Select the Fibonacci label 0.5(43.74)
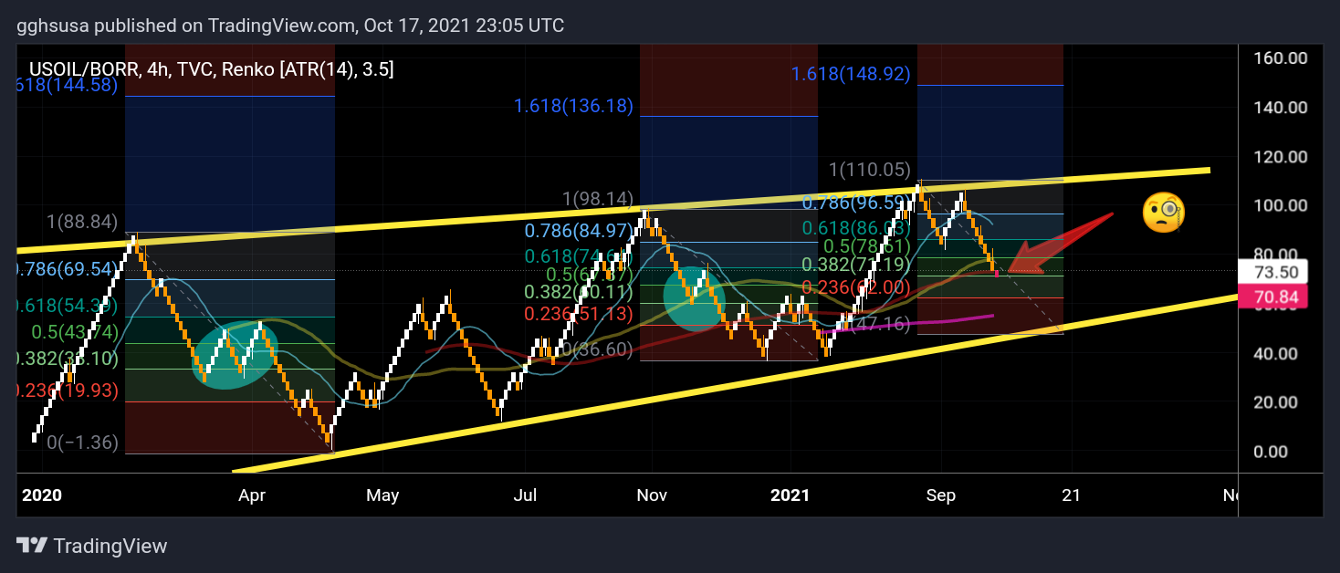This screenshot has height=573, width=1340. [x=75, y=333]
